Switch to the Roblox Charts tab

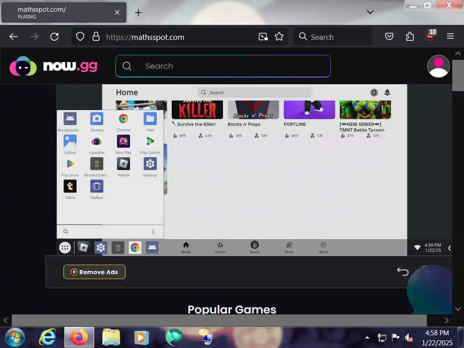(220, 248)
